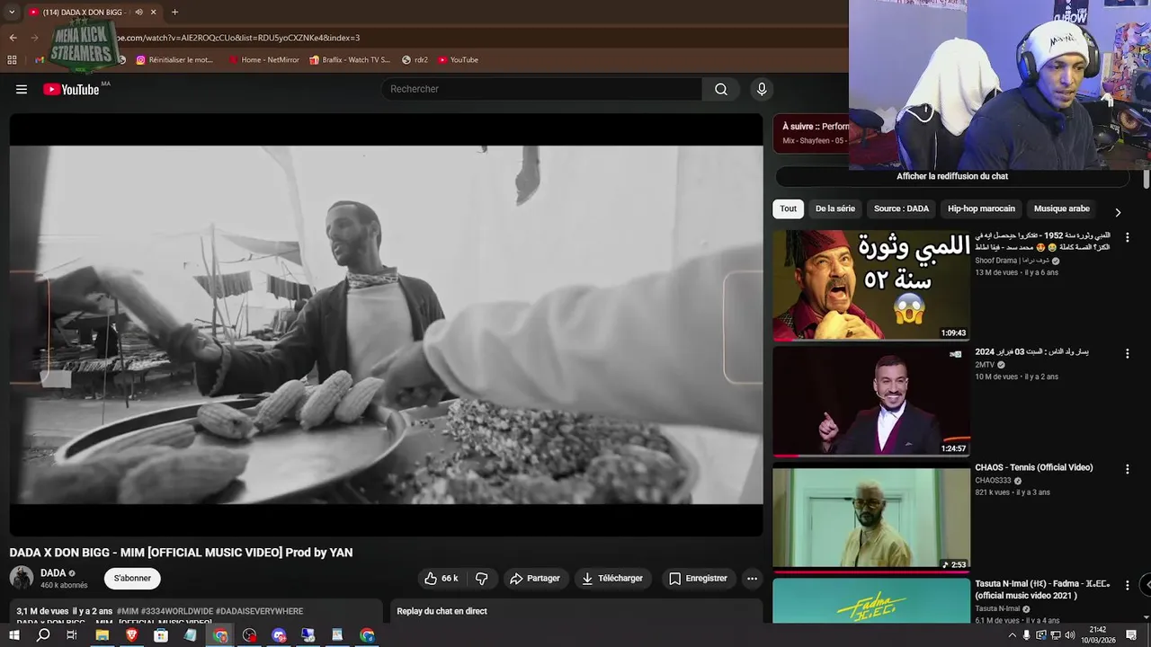Open Microsoft Store from taskbar
This screenshot has width=1151, height=647.
pyautogui.click(x=161, y=635)
